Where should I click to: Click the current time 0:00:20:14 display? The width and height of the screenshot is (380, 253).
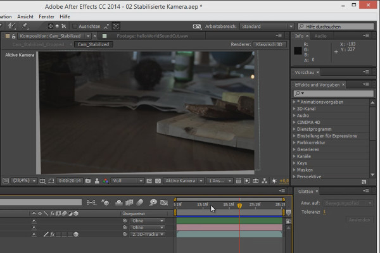[70, 181]
